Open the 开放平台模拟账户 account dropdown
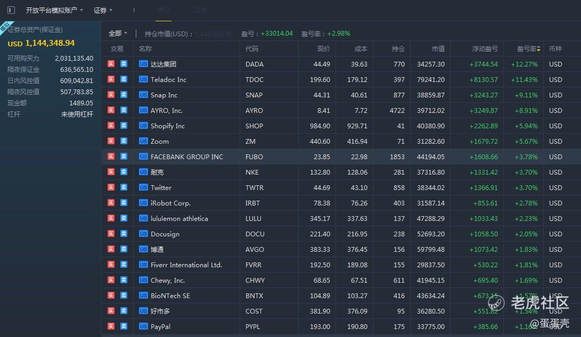 [54, 10]
